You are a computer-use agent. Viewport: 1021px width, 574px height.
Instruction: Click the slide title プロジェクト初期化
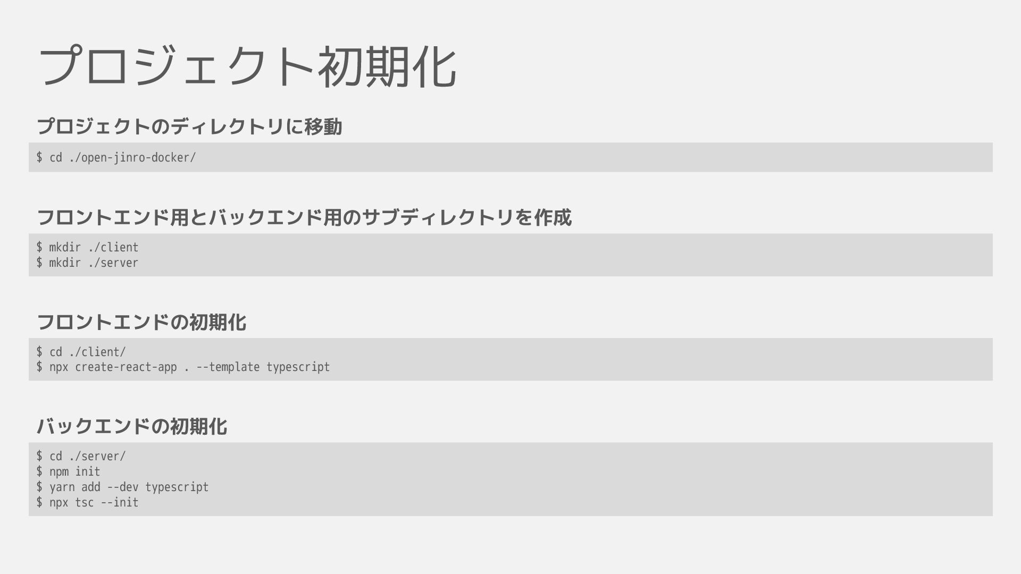(247, 66)
